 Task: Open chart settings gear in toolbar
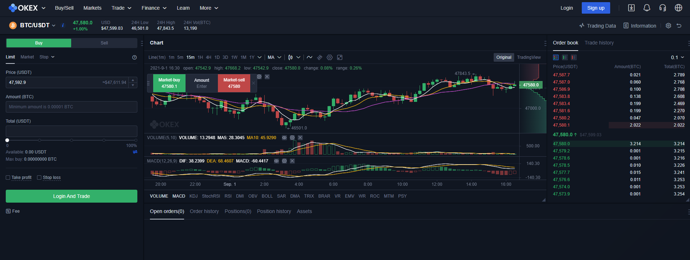point(330,57)
